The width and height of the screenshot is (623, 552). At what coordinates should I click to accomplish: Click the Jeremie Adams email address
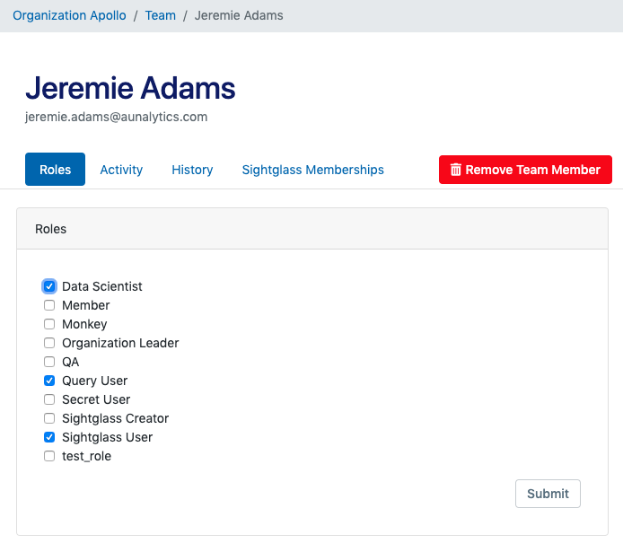point(116,117)
